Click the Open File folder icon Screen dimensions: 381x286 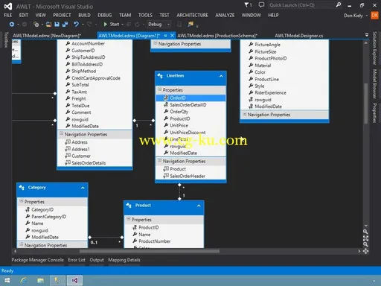coord(49,24)
